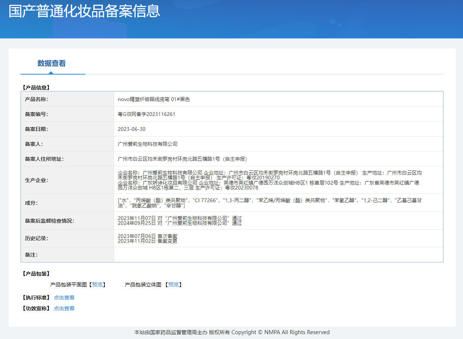
Task: Click the 国产普通化妆品备案信息 page title
Action: pos(84,11)
